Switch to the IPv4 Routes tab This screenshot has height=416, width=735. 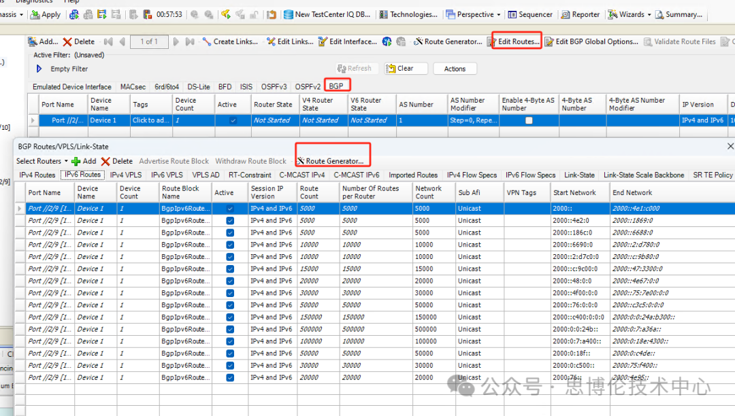tap(37, 175)
